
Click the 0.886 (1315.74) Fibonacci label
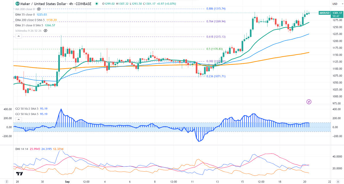(216, 9)
